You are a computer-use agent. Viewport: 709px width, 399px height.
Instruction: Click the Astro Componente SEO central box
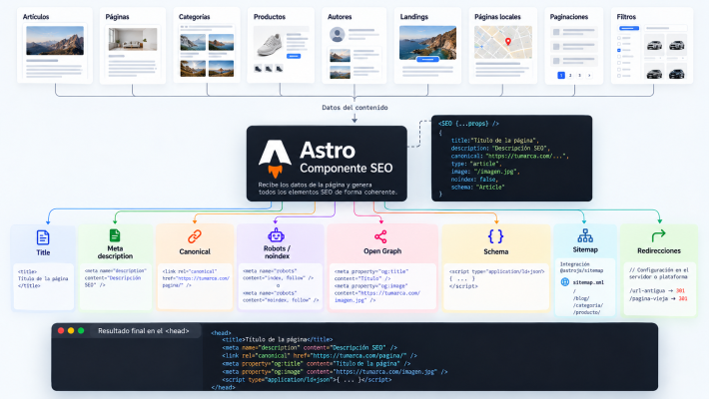[x=327, y=164]
